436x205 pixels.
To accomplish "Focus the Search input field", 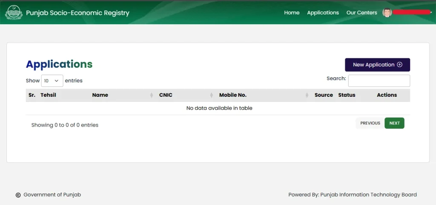I will [379, 81].
